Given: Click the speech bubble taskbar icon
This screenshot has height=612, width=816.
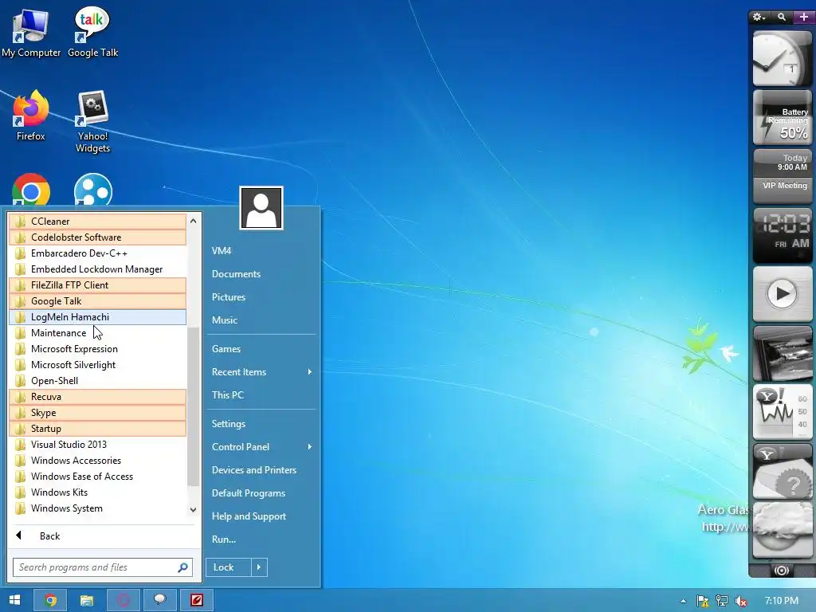Looking at the screenshot, I should [x=159, y=601].
